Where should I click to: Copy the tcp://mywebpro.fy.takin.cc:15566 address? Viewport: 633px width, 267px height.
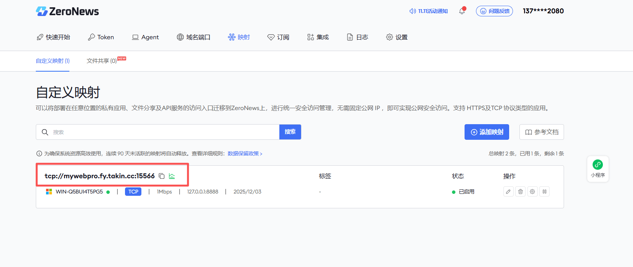pyautogui.click(x=162, y=176)
